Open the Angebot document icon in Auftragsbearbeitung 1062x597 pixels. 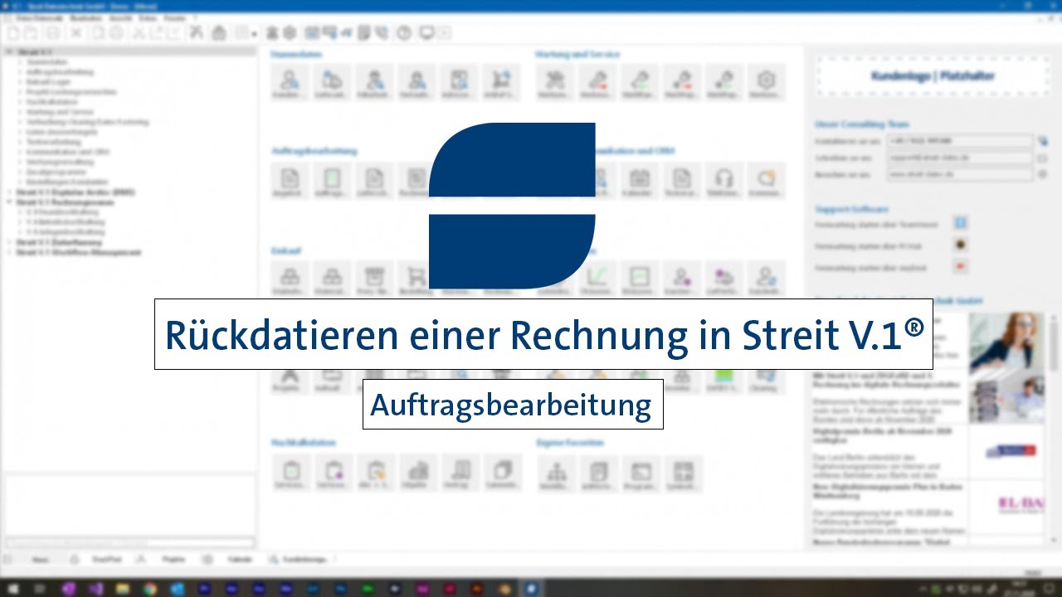290,181
